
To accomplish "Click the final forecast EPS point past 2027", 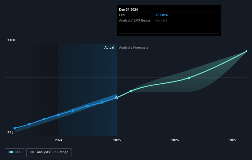I will pos(247,51).
